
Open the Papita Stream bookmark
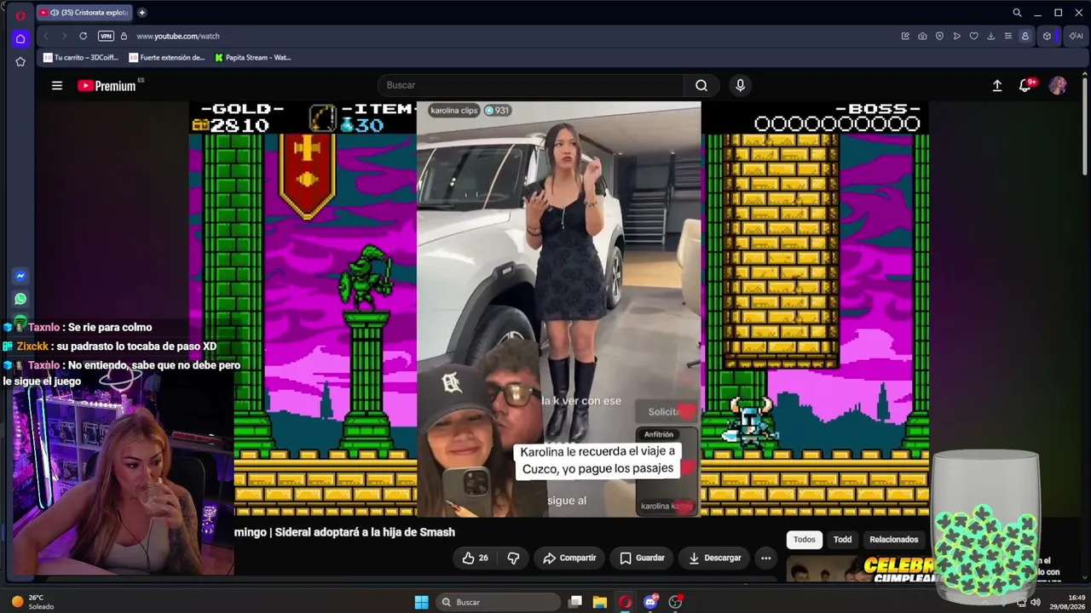click(253, 58)
